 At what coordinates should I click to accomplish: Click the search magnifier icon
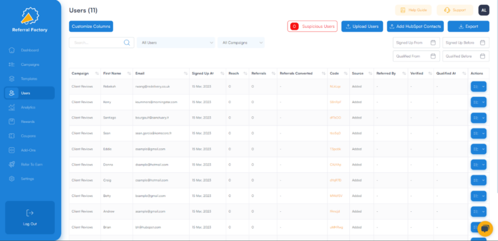click(127, 42)
